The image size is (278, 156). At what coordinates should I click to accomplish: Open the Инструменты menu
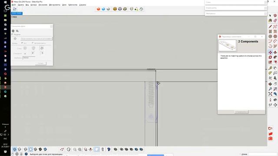55,5
